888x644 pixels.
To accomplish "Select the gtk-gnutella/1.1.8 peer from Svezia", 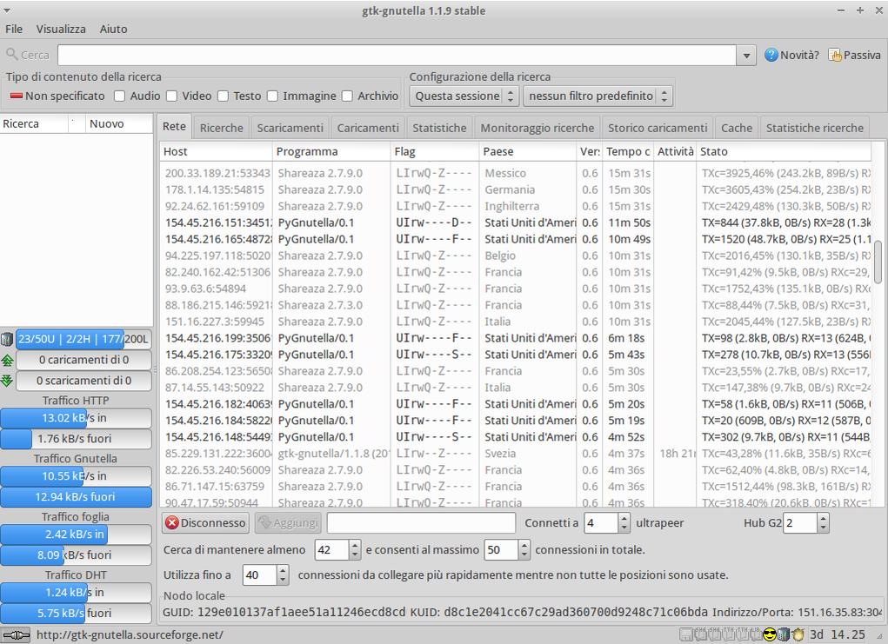I will [516, 454].
